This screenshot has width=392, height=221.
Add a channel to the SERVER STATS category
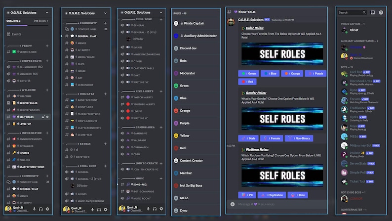point(47,61)
